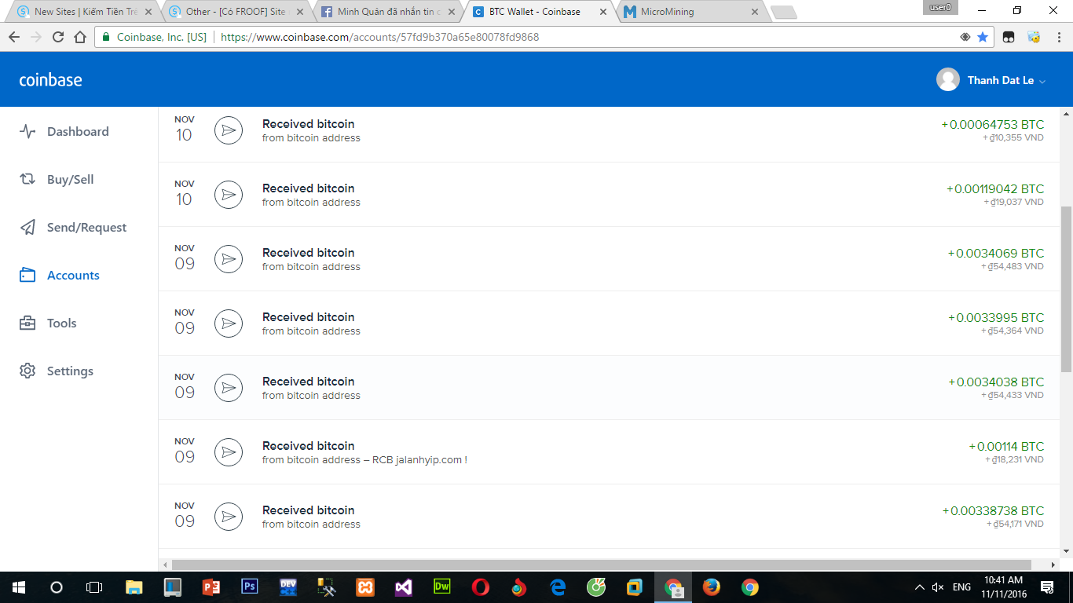Go back to the previous page

point(14,37)
